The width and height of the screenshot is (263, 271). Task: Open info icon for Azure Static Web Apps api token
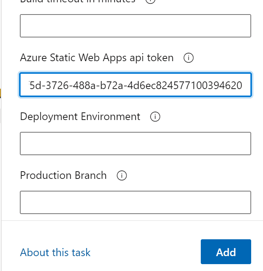(x=189, y=58)
